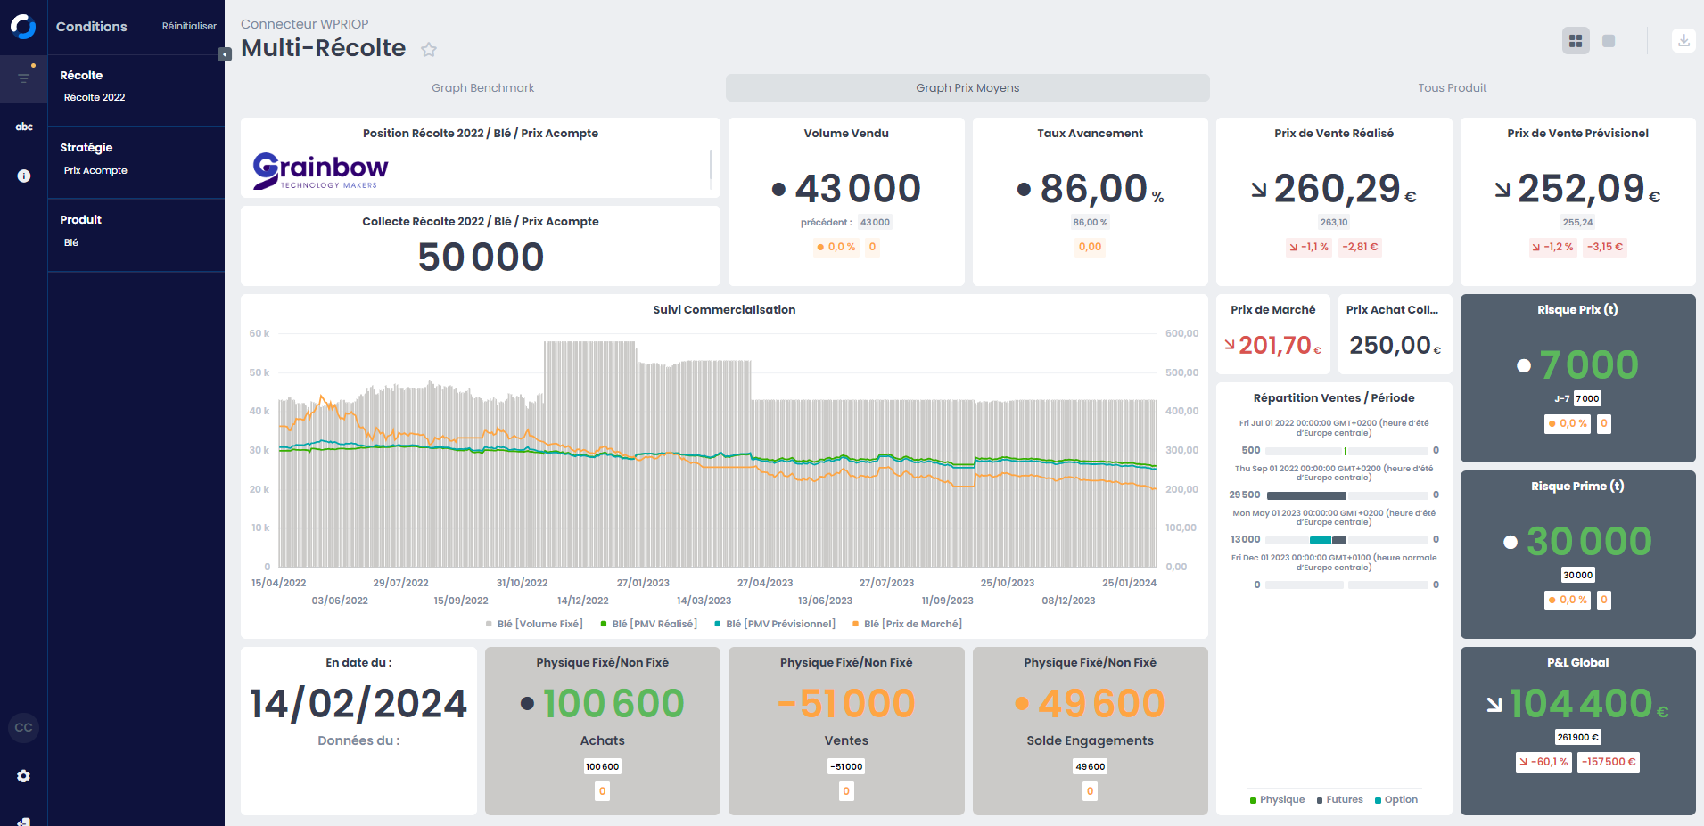Toggle Futures legend in Répartition Ventes
The height and width of the screenshot is (826, 1704).
[x=1339, y=800]
